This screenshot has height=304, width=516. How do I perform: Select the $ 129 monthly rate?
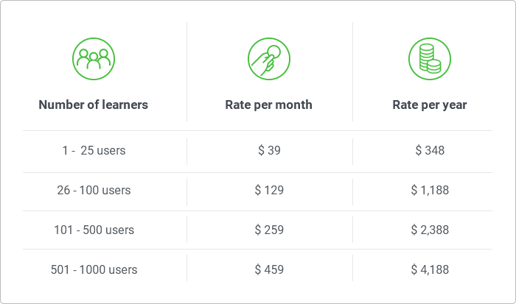click(x=269, y=191)
